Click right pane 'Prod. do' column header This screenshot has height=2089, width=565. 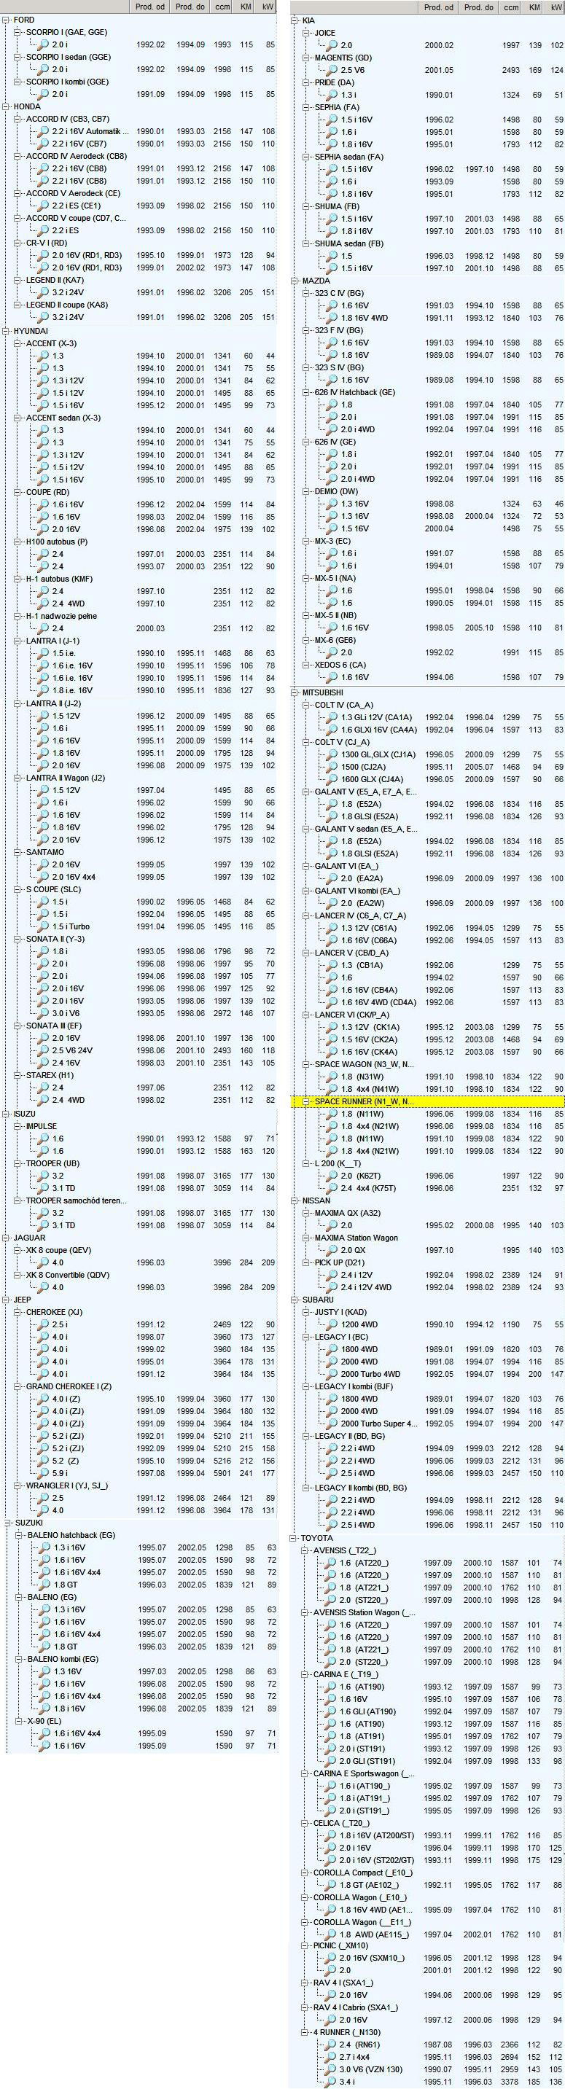point(479,7)
